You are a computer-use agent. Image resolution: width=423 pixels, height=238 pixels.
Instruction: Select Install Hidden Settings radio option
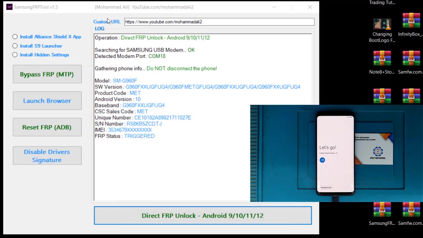[15, 55]
